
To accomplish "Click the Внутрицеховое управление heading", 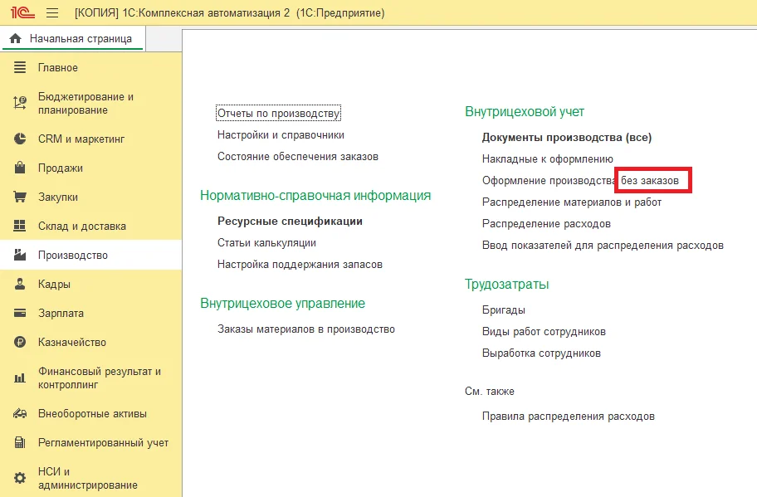I will click(282, 304).
